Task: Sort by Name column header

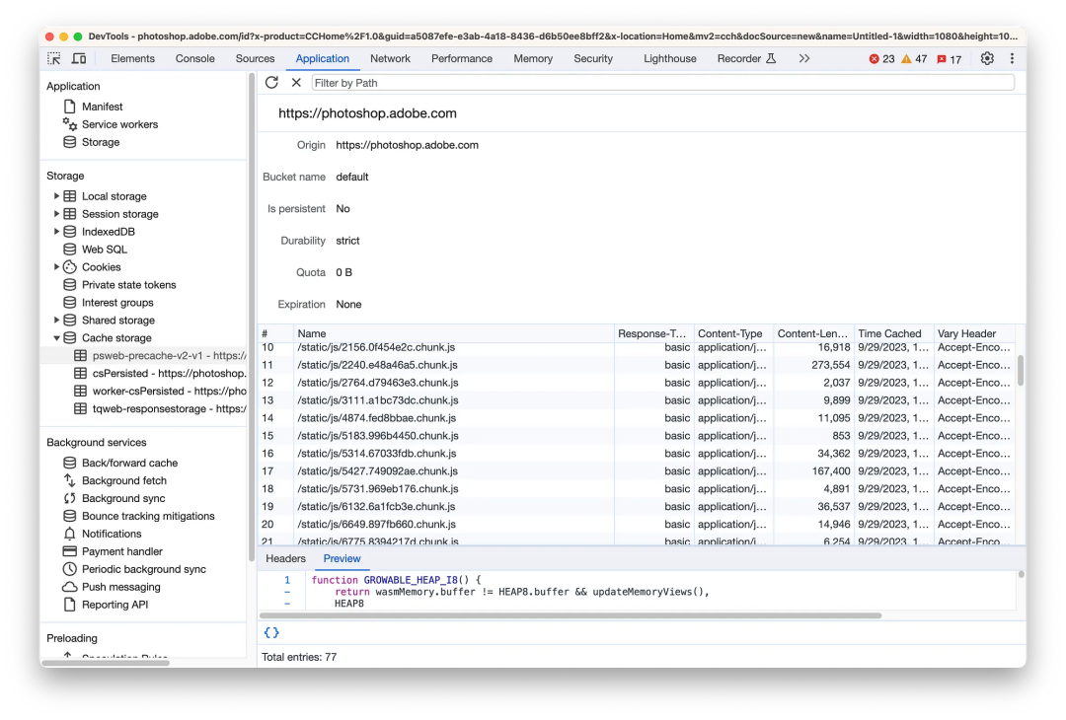Action: click(x=453, y=333)
